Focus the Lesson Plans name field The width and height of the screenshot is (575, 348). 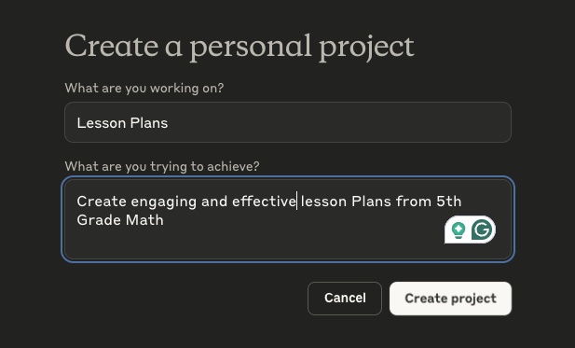[288, 122]
